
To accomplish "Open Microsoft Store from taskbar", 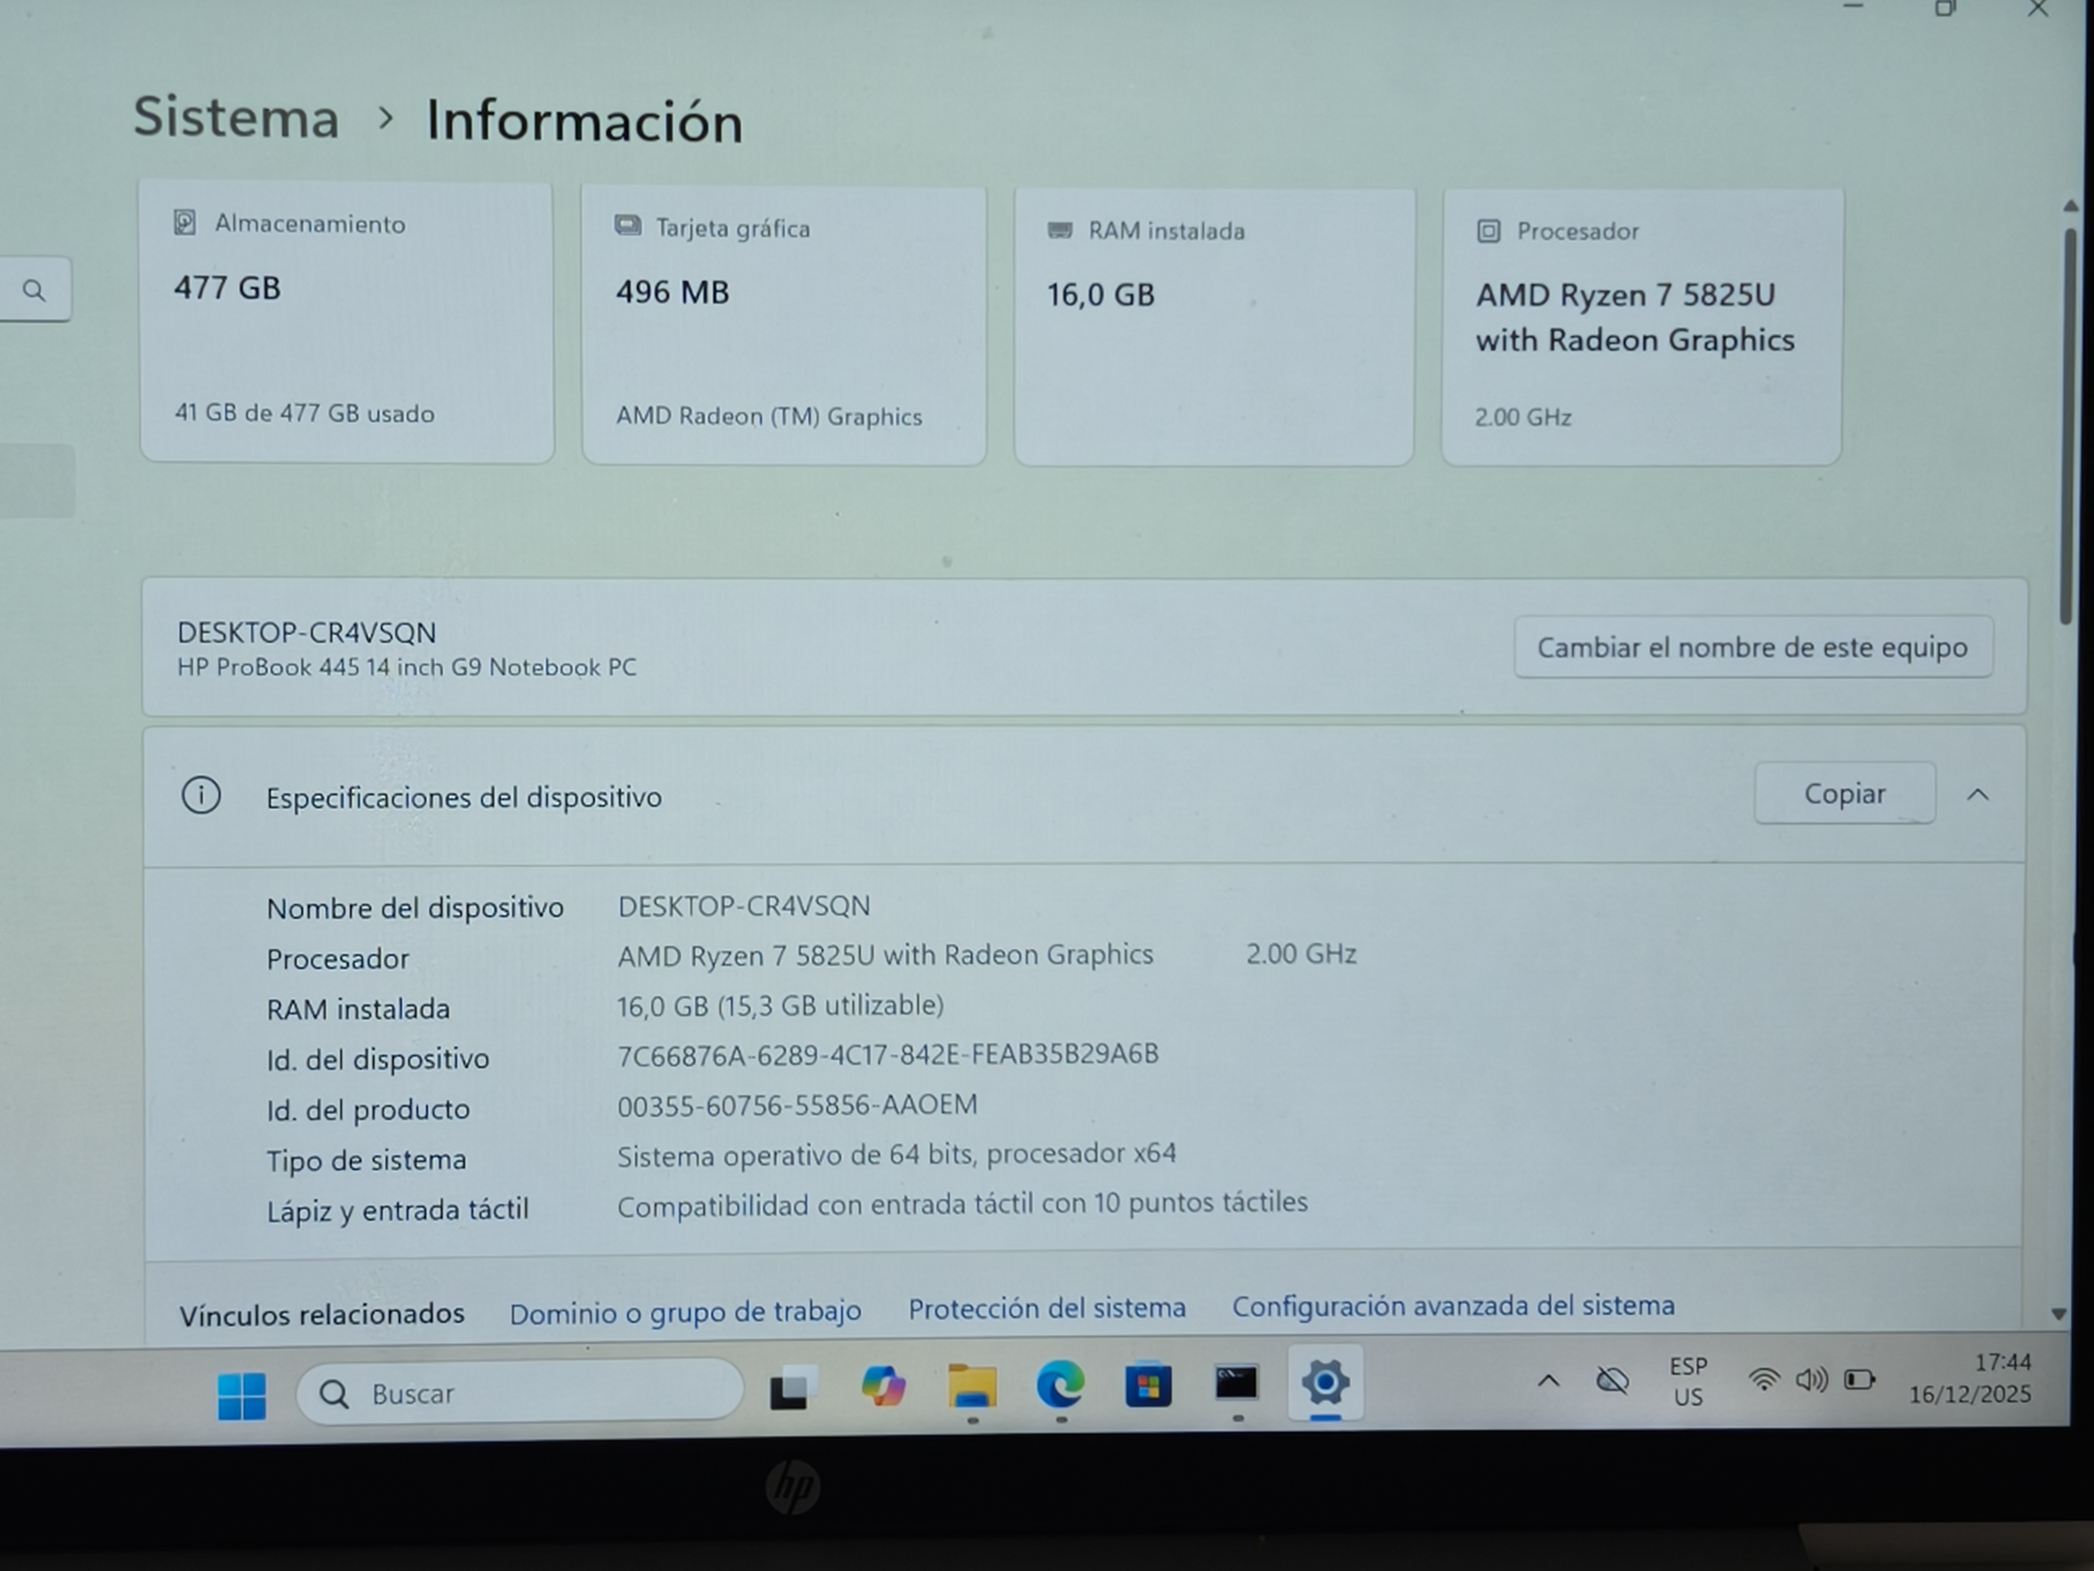I will (1147, 1386).
